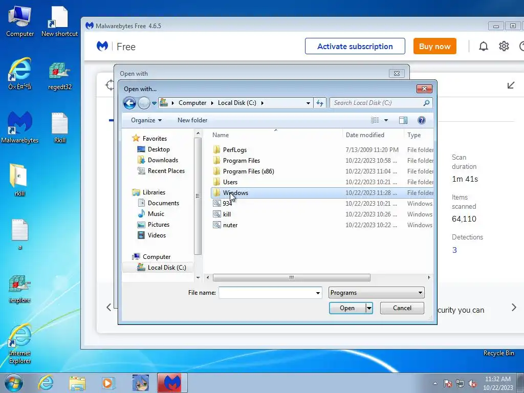Click the horizontal scrollbar in file list
Screen dimensions: 524x393
click(291, 277)
